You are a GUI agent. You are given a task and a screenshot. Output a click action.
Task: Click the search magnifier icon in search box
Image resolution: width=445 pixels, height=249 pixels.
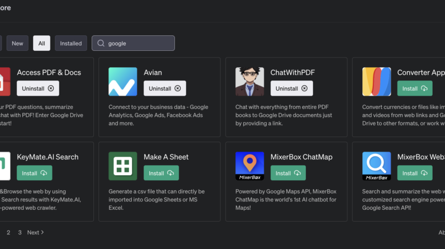coord(101,43)
